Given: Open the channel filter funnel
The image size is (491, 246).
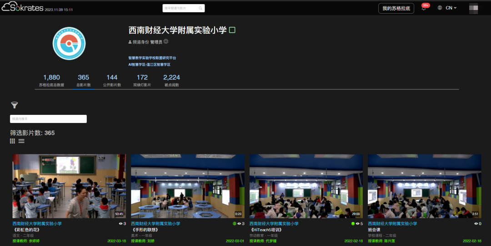Looking at the screenshot, I should tap(15, 105).
